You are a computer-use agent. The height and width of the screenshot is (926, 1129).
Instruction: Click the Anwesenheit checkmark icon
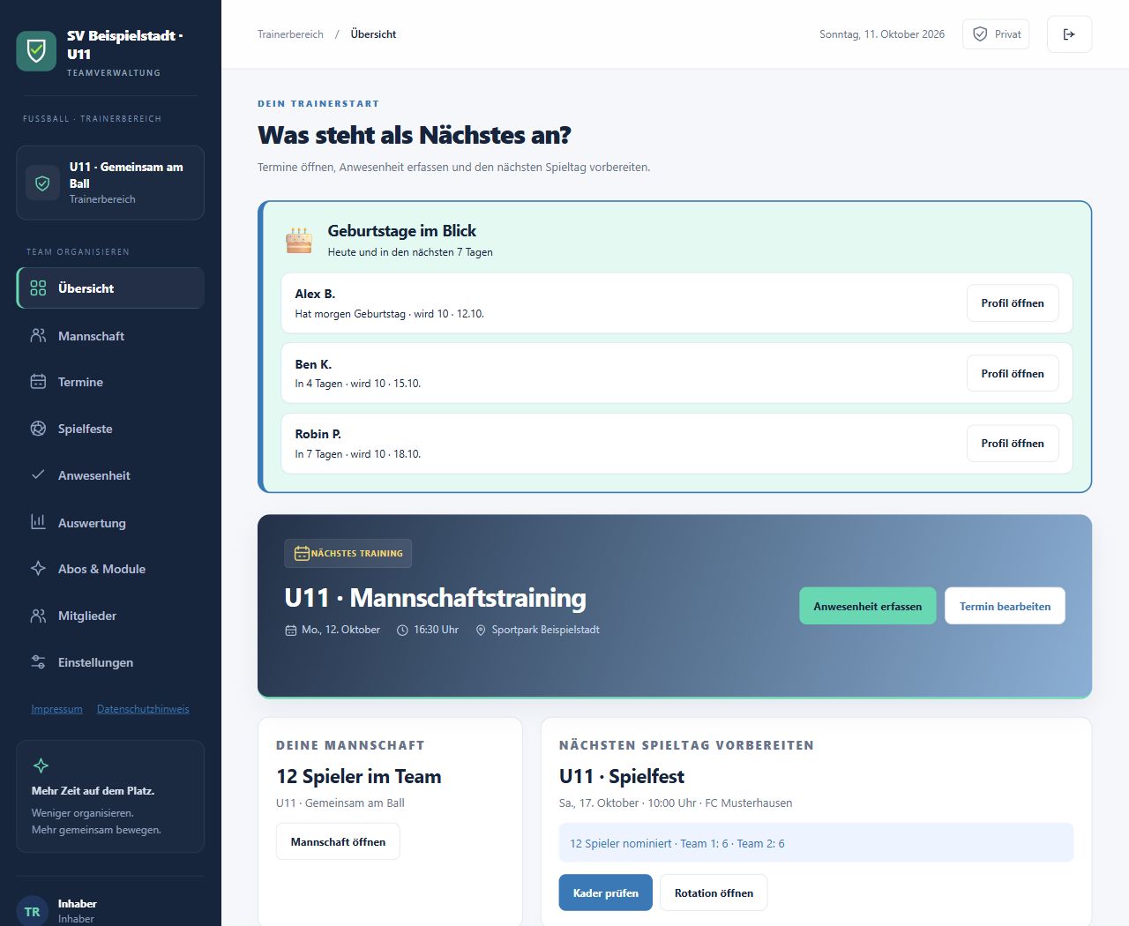point(38,475)
